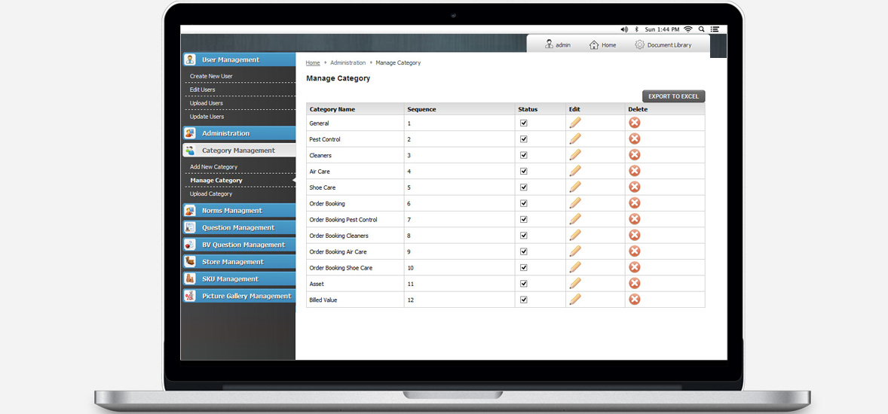Click the volume icon in menu bar
888x414 pixels.
click(x=624, y=29)
